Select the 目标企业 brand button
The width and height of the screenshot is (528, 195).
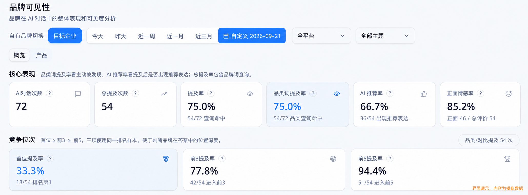(x=65, y=36)
